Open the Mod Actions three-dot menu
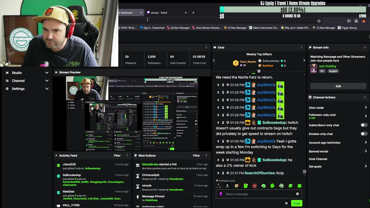370x208 pixels. click(x=206, y=155)
